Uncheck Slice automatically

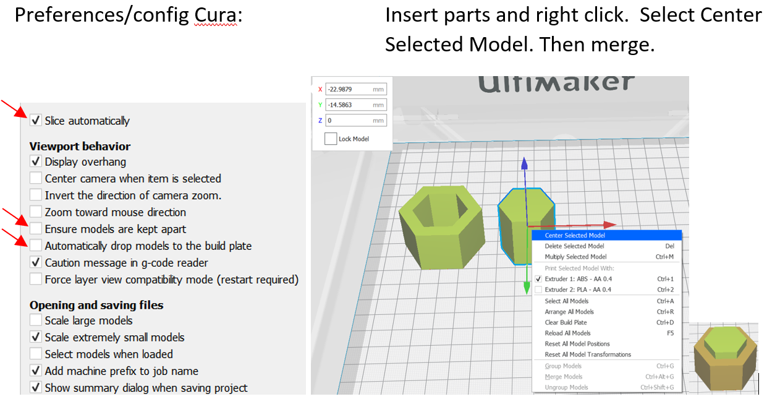coord(36,121)
